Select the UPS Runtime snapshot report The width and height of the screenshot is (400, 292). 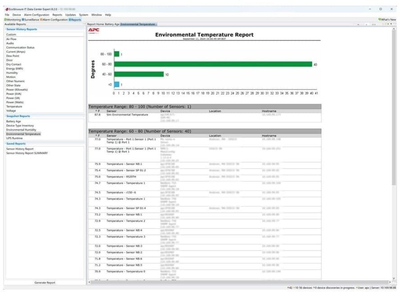[16, 137]
